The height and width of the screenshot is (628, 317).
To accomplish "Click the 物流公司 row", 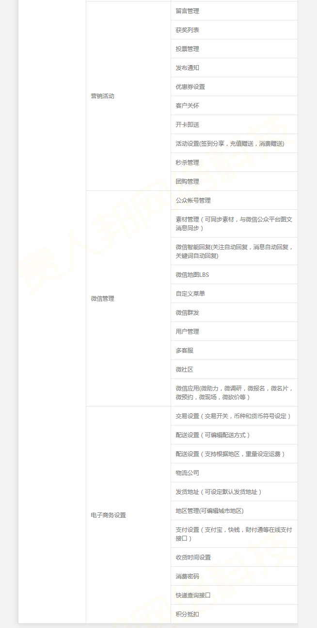I will click(x=234, y=473).
